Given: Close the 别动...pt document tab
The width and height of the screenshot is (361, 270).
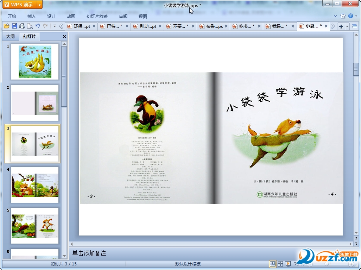Looking at the screenshot, I should click(x=160, y=26).
